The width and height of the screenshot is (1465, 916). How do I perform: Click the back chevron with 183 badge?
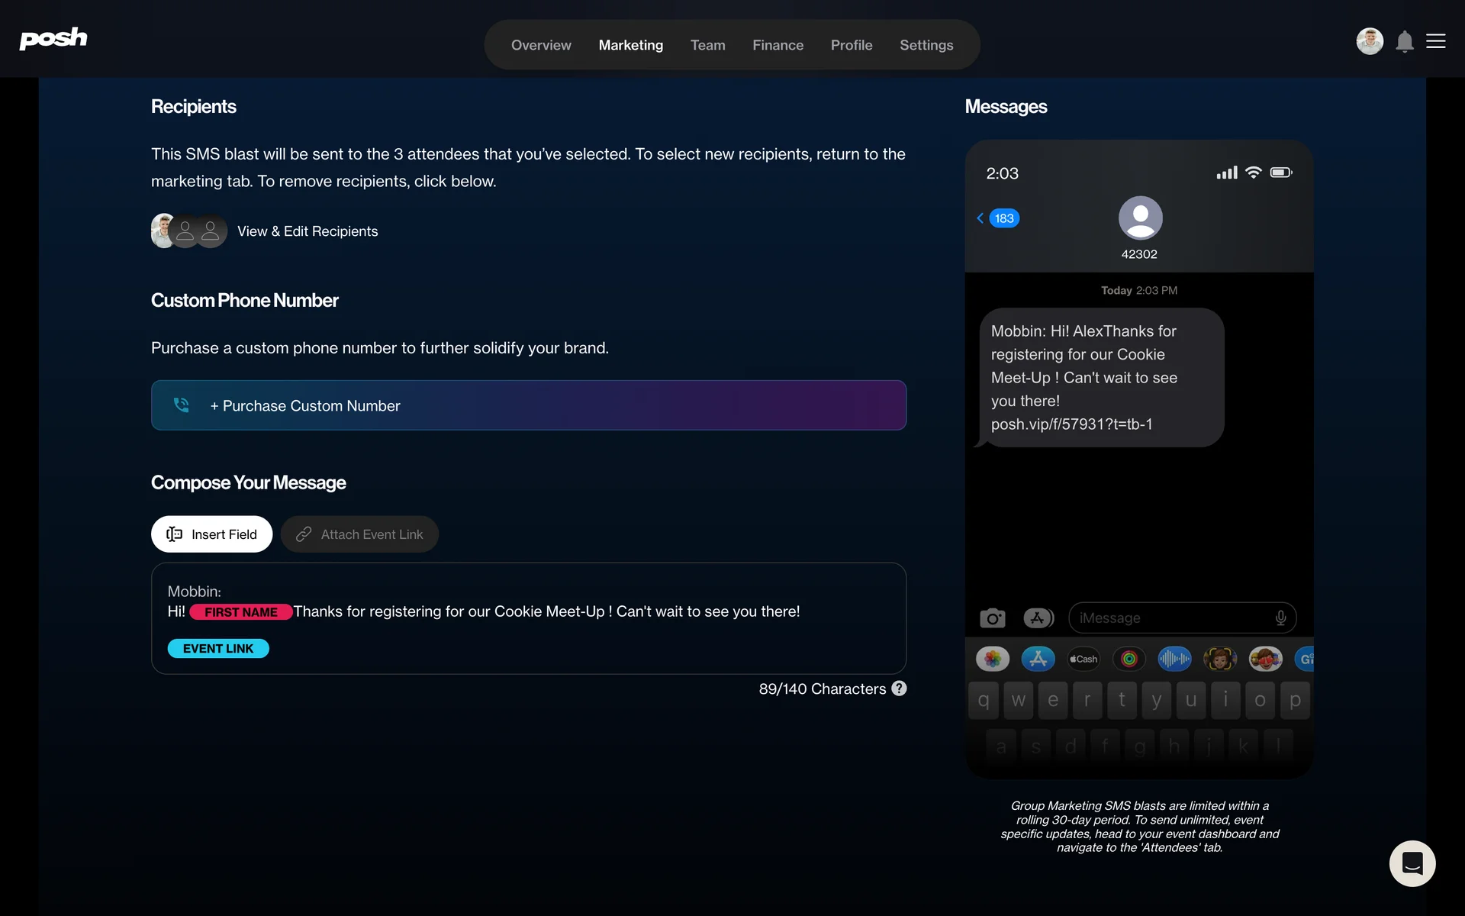click(997, 218)
